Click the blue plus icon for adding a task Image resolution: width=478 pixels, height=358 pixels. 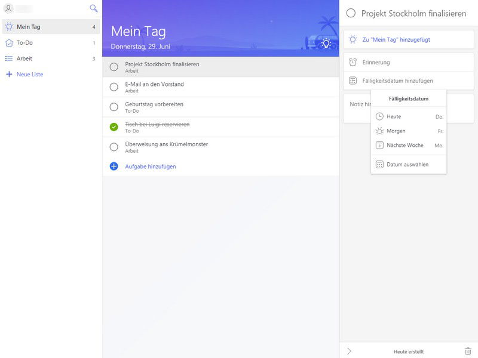click(114, 166)
